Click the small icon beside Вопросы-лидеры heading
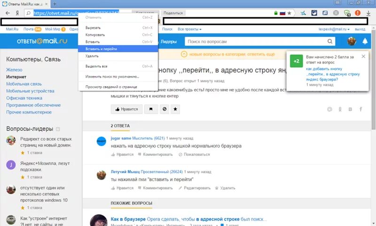Screen dimensions: 376x226 click(x=58, y=129)
